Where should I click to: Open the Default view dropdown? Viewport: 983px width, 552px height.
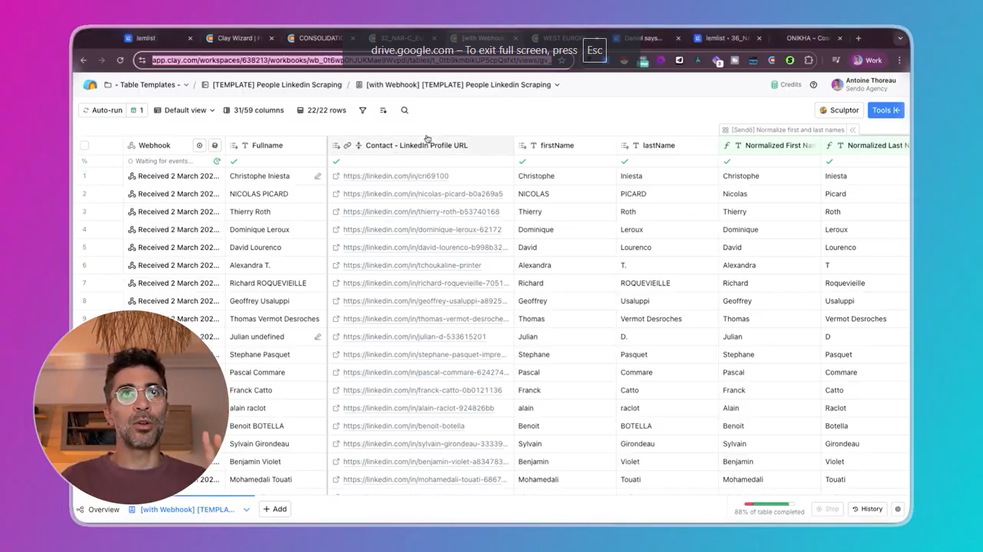pyautogui.click(x=184, y=111)
